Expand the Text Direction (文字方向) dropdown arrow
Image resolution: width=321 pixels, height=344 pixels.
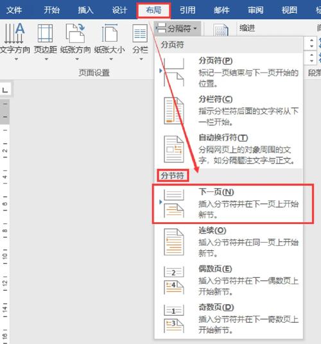pos(16,59)
